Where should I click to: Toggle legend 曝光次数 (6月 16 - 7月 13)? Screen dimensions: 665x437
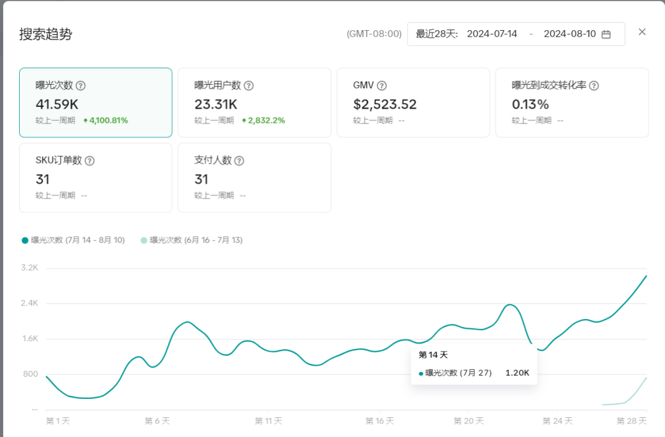191,240
